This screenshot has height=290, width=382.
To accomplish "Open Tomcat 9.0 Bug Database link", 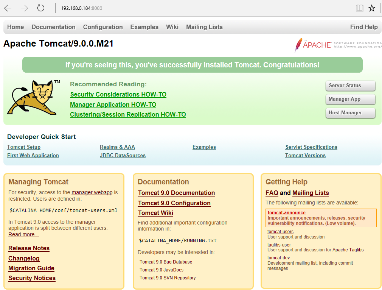I will [166, 262].
